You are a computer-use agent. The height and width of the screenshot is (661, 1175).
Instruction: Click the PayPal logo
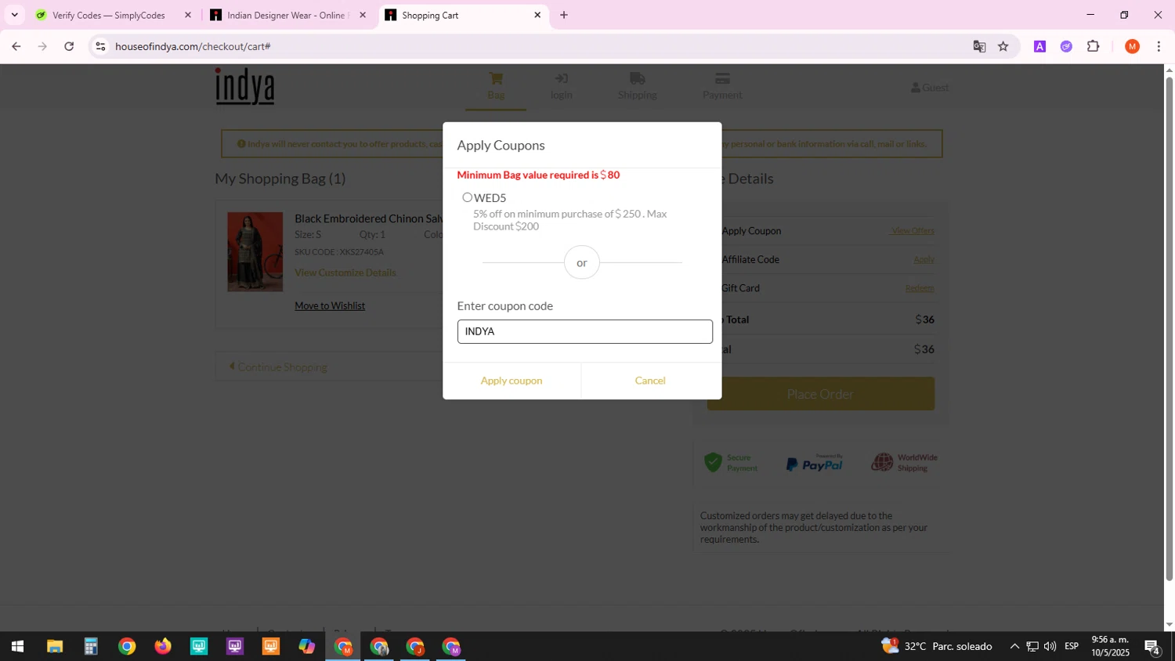click(x=815, y=463)
